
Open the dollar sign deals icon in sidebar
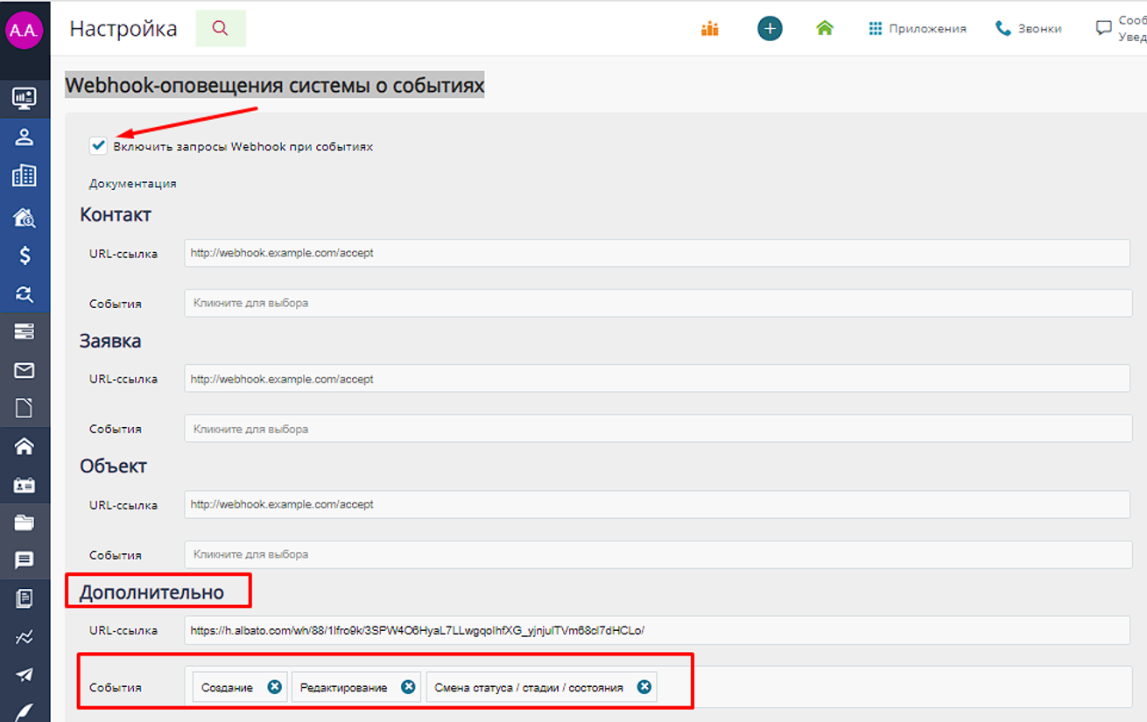[x=25, y=256]
